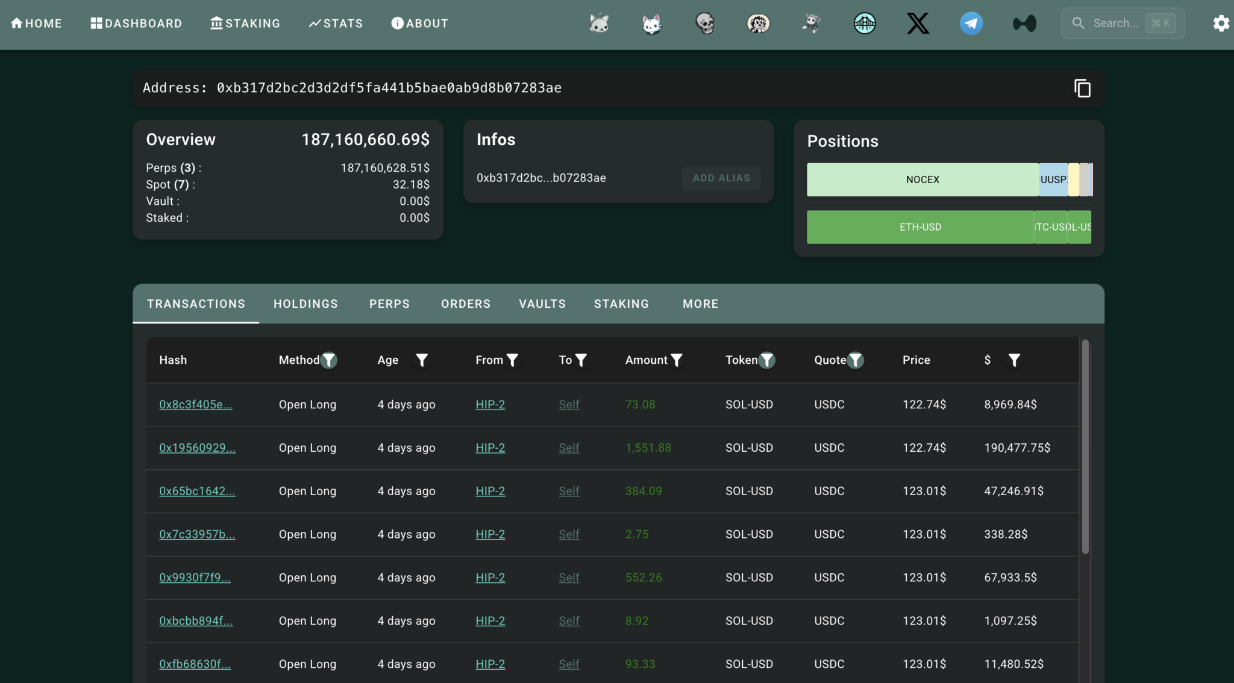Click inside the Search field
Image resolution: width=1234 pixels, height=683 pixels.
1122,23
